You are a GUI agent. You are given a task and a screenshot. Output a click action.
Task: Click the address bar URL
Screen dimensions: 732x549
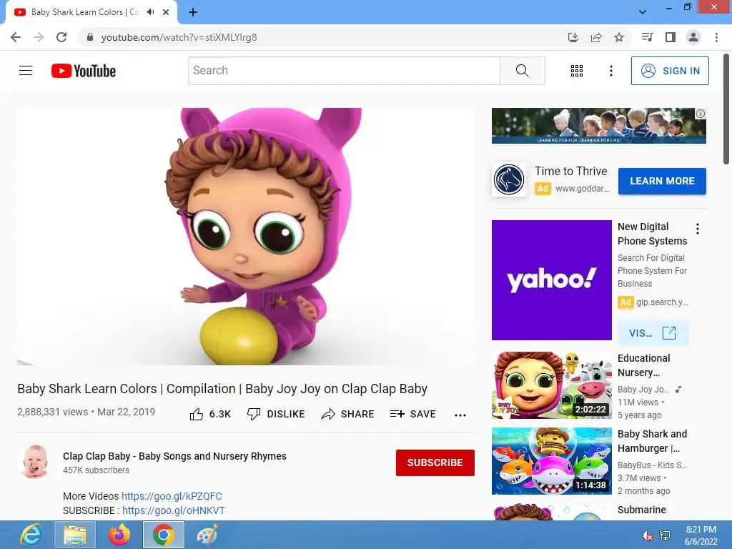click(x=179, y=37)
